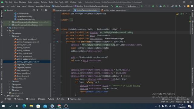This screenshot has width=194, height=109.
Task: Expand the menu folder
Action: 10,81
